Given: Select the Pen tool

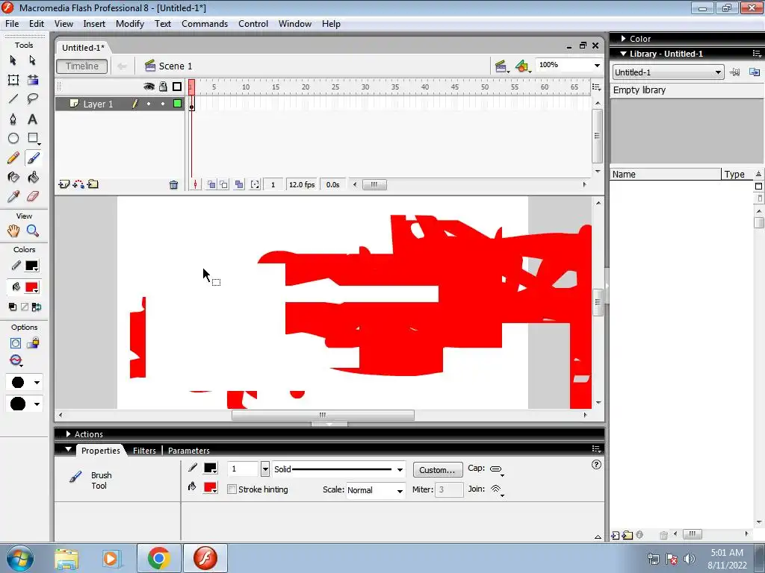Looking at the screenshot, I should tap(13, 119).
